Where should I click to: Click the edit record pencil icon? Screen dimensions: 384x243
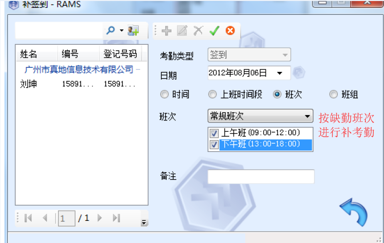[182, 30]
